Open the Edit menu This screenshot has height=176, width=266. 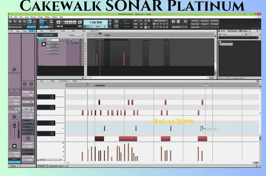(x=16, y=17)
